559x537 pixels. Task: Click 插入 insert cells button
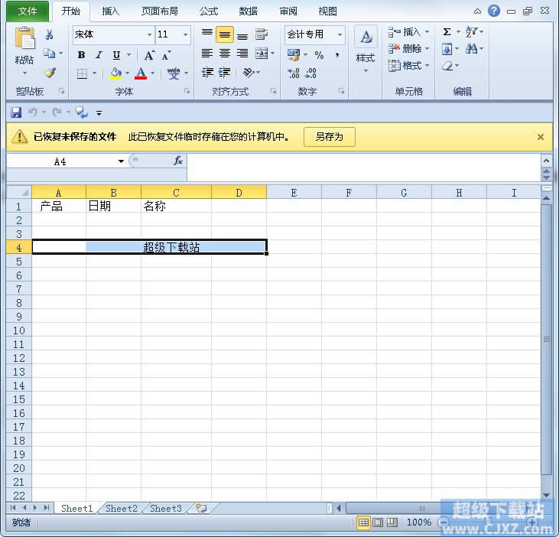408,32
